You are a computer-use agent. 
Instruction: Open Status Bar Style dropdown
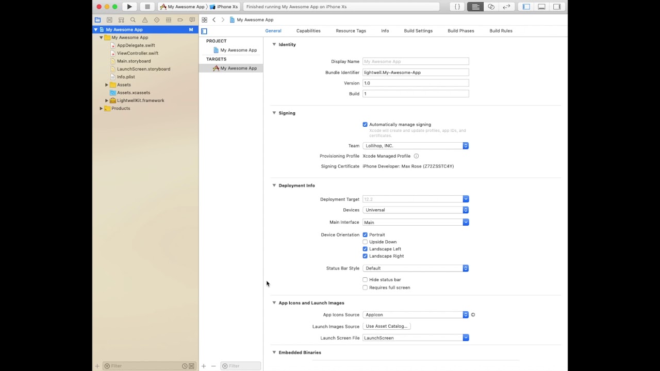tap(416, 268)
